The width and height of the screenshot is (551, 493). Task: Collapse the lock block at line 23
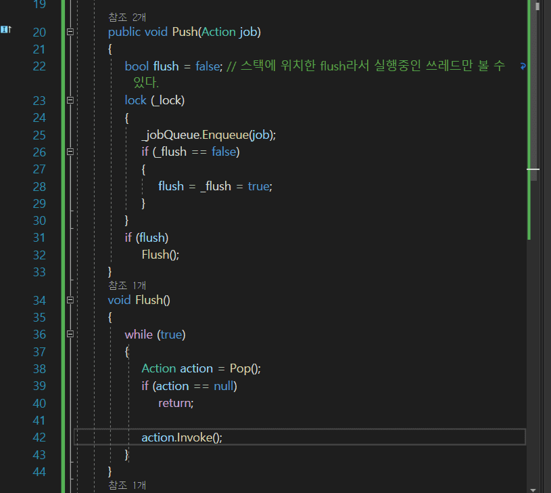(x=70, y=100)
